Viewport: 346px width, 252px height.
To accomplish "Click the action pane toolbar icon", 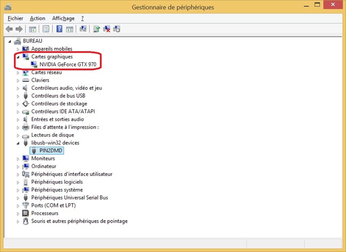I will (x=70, y=29).
